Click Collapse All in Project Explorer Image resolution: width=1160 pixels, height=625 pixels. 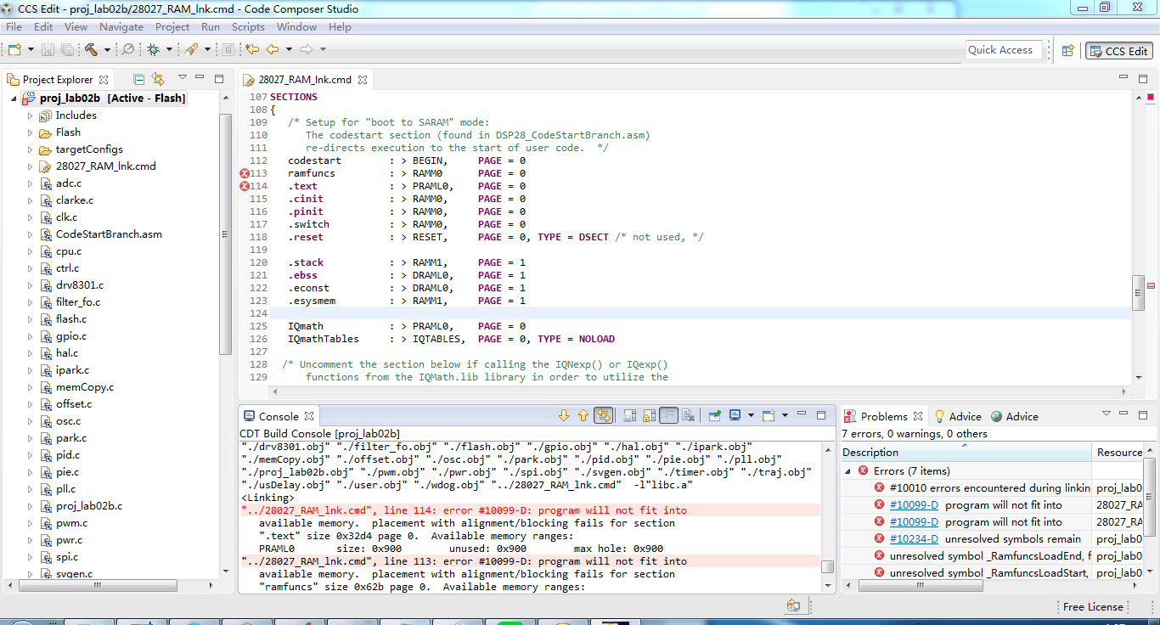point(139,79)
